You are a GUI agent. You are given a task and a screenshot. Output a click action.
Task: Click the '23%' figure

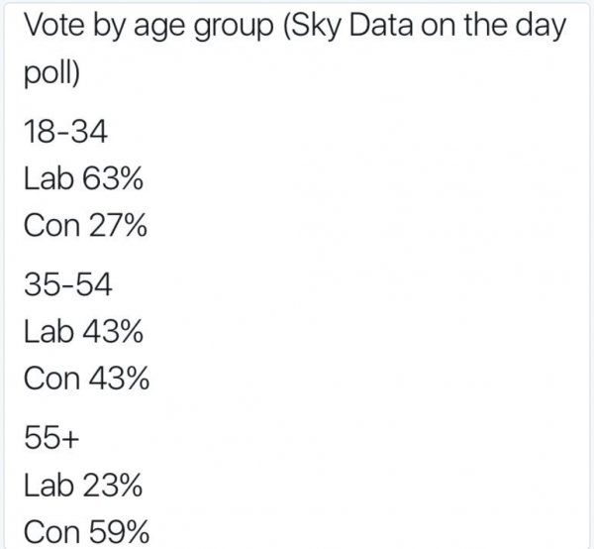tap(113, 485)
